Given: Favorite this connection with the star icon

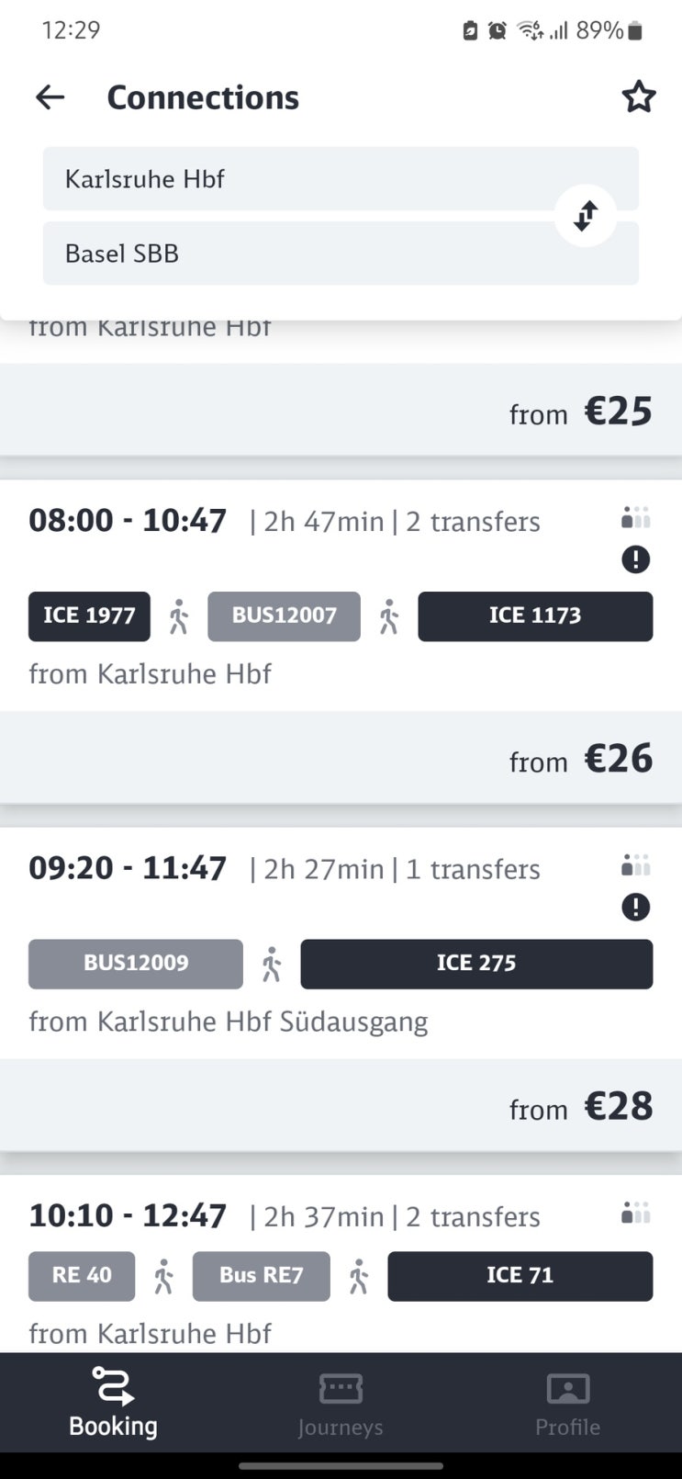Looking at the screenshot, I should pyautogui.click(x=638, y=96).
